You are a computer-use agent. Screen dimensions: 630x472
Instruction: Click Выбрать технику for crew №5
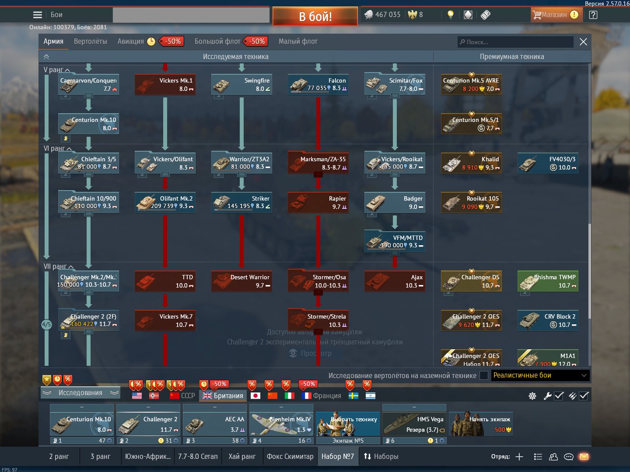point(348,423)
